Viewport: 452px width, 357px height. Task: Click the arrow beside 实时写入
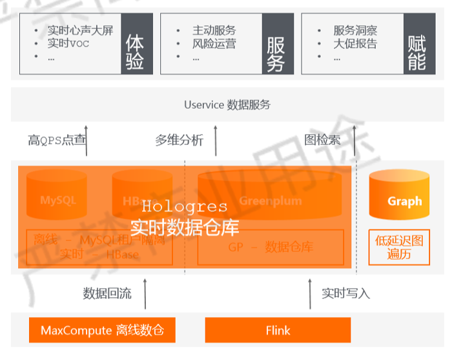(310, 294)
